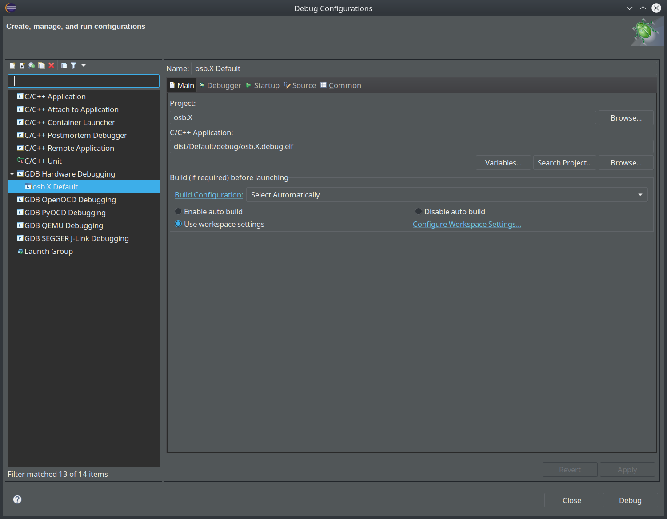Click the Filter launch configurations funnel icon
This screenshot has width=667, height=519.
tap(74, 65)
